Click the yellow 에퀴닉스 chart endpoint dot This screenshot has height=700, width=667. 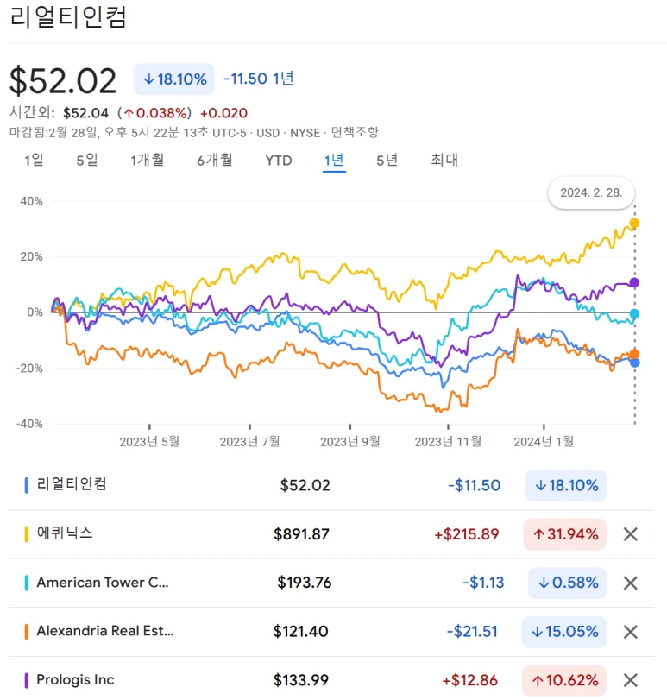click(634, 224)
